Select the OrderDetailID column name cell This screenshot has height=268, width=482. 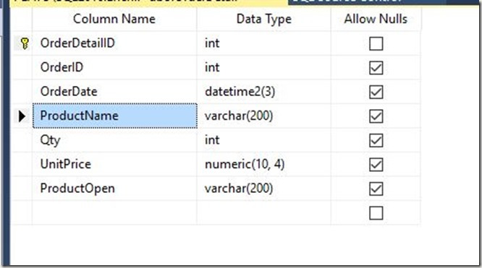tap(114, 43)
